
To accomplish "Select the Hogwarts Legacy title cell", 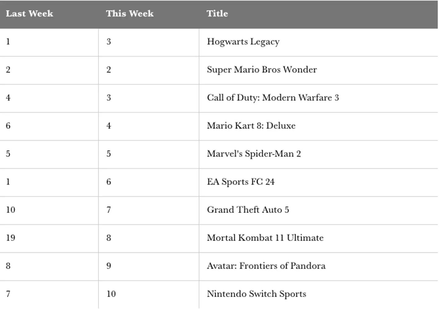I will pos(243,42).
